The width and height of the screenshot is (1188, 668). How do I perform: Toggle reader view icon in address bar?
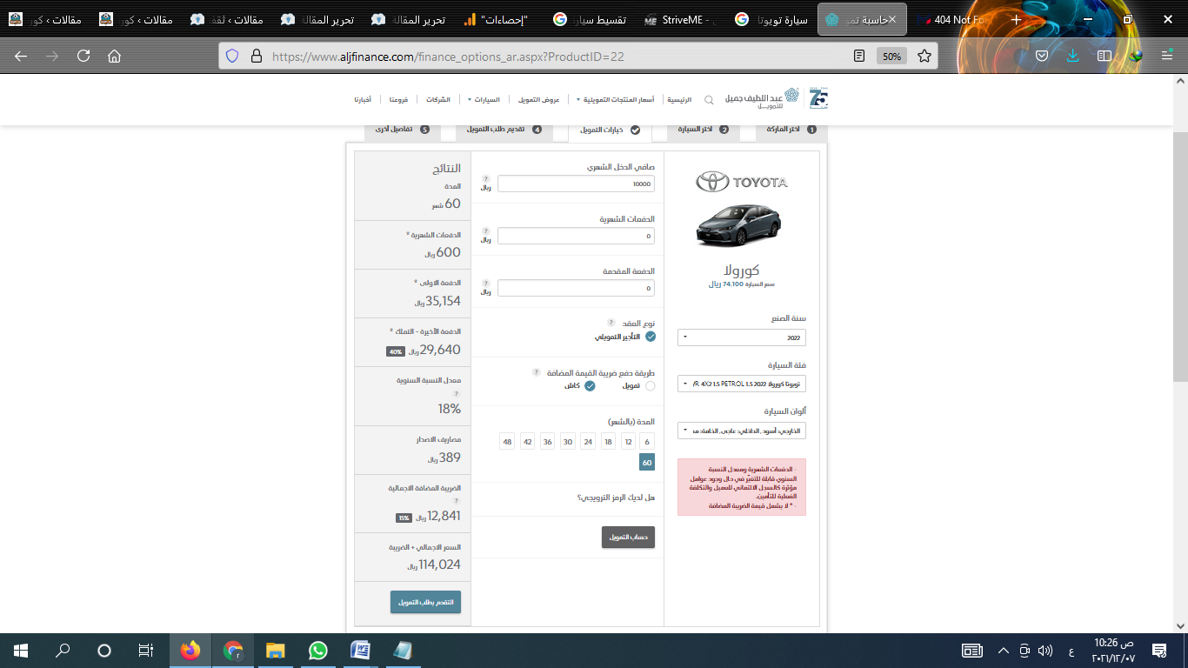click(x=859, y=56)
